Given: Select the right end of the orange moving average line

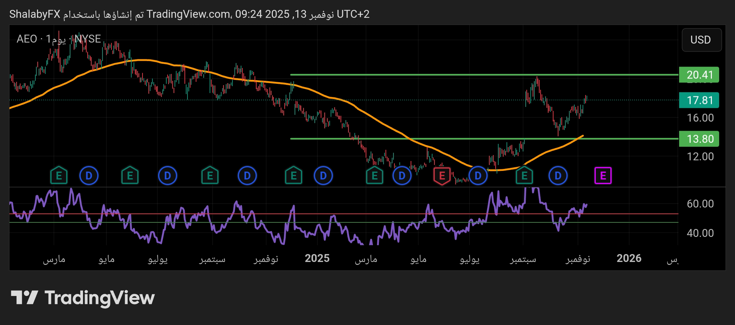Looking at the screenshot, I should [582, 136].
